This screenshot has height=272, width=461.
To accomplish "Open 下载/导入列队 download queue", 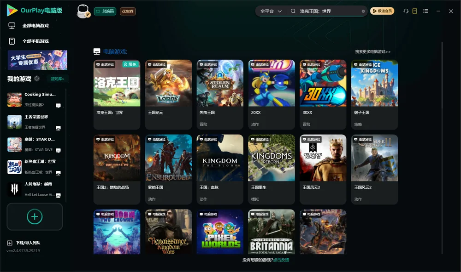I will (28, 243).
